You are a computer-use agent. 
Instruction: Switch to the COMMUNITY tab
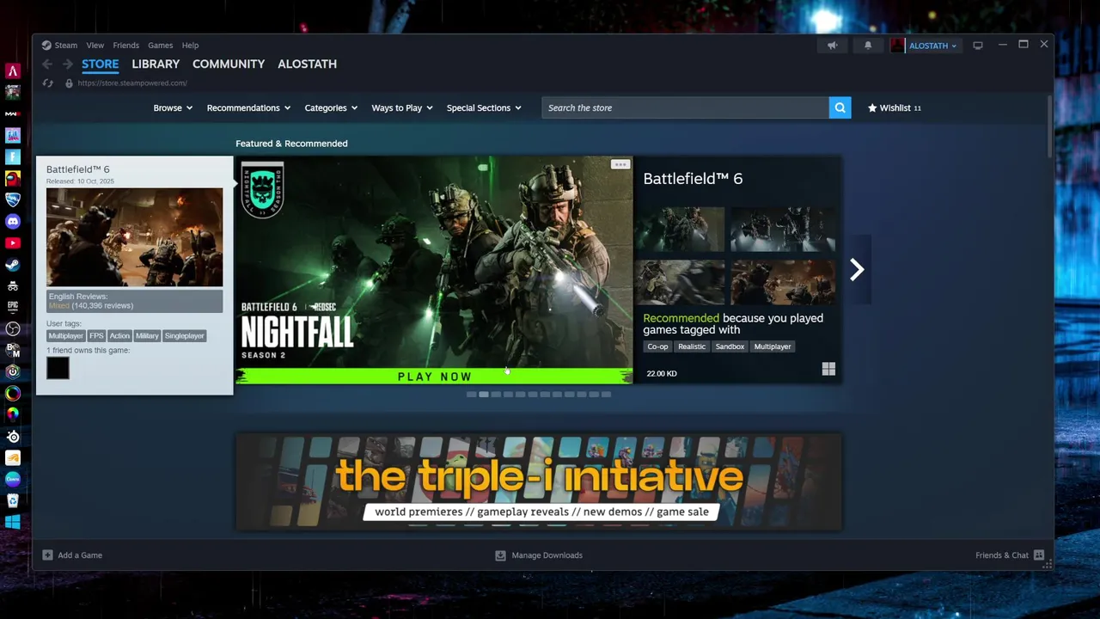coord(229,64)
